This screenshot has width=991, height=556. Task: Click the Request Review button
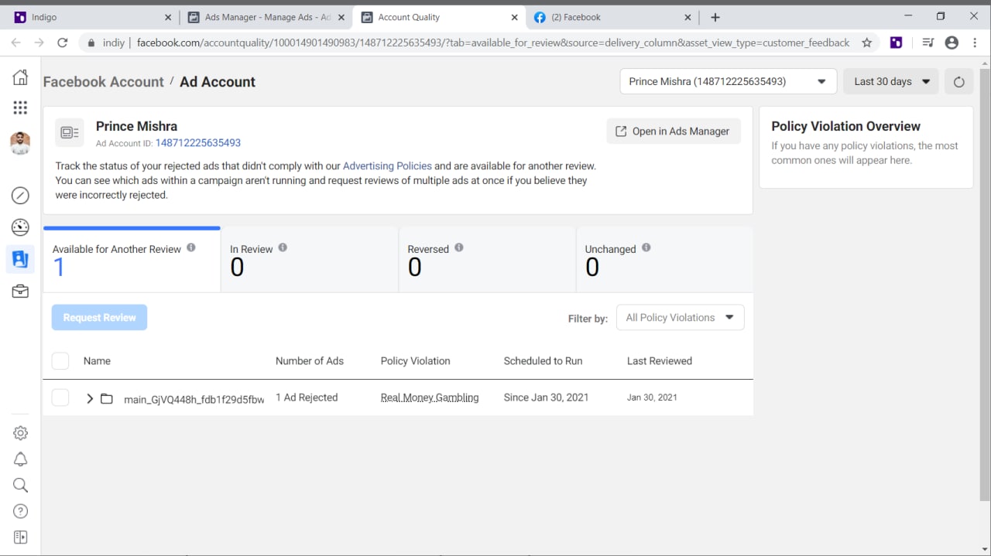99,317
